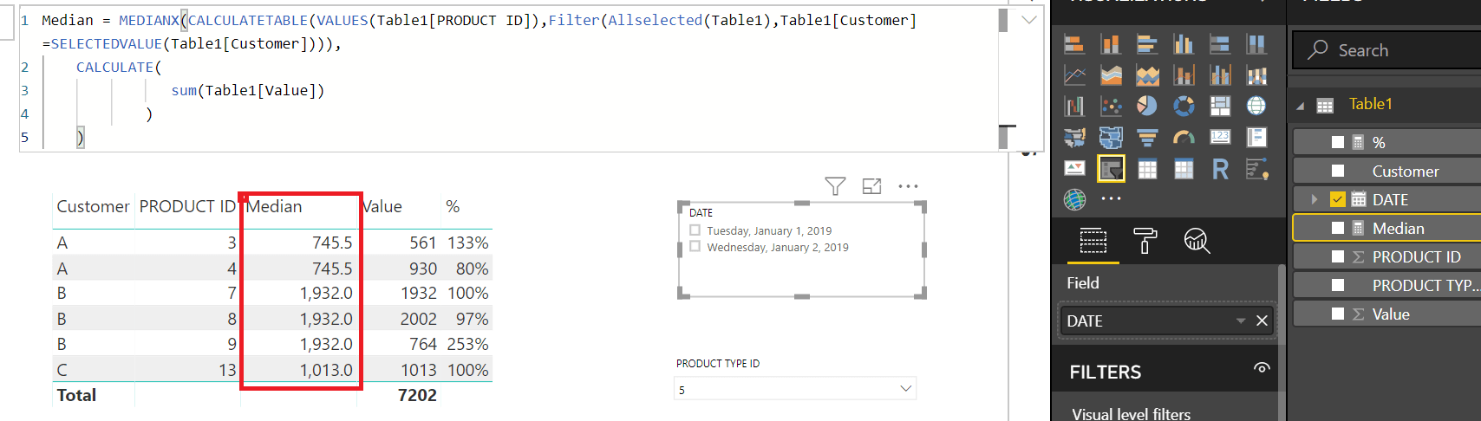Check Tuesday, January 1, 2019

(695, 230)
